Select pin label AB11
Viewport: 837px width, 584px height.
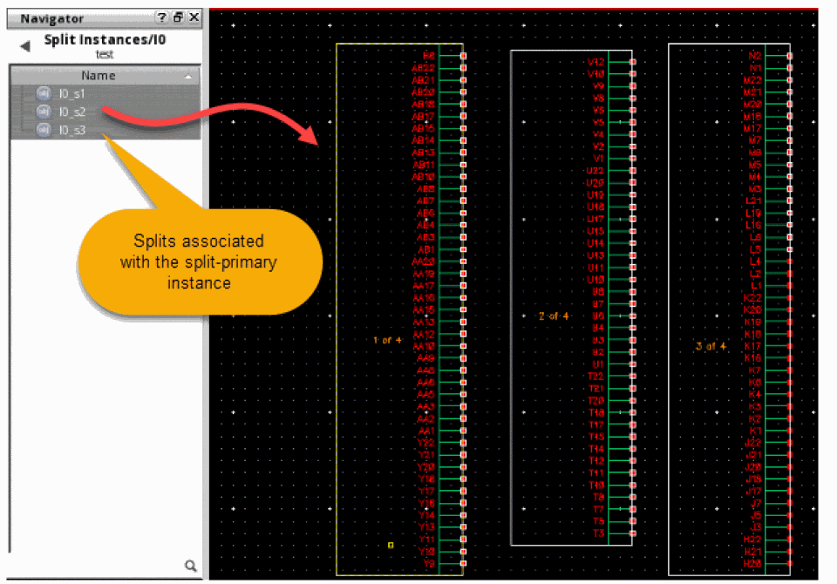(424, 165)
